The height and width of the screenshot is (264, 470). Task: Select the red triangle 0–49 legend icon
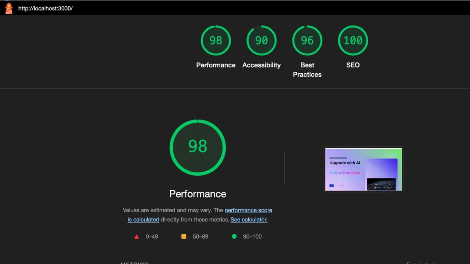pos(136,236)
